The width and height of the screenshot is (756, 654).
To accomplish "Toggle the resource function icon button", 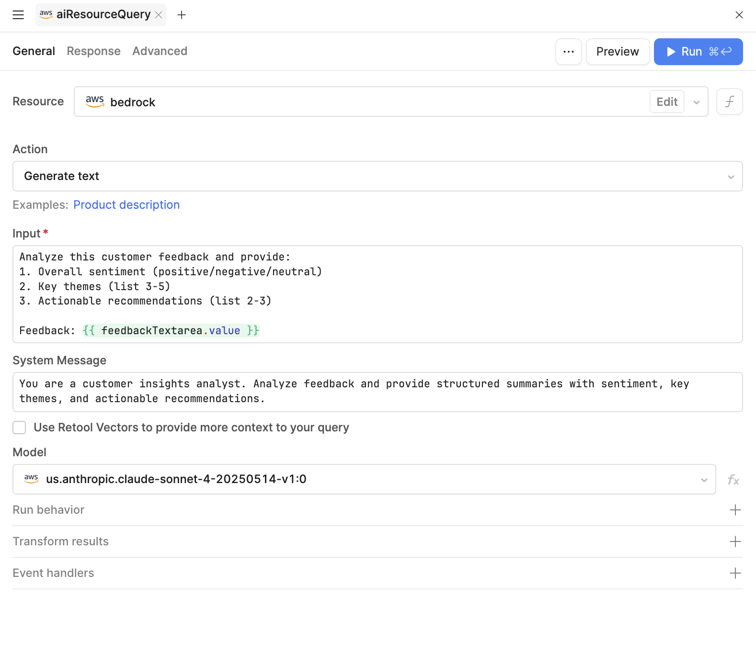I will coord(730,101).
